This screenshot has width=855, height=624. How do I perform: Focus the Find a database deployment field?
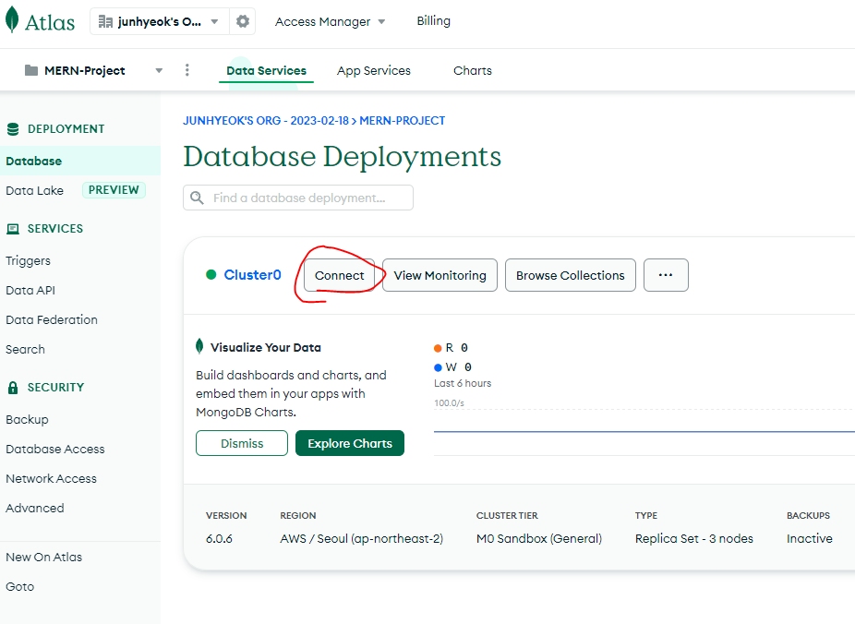coord(297,198)
